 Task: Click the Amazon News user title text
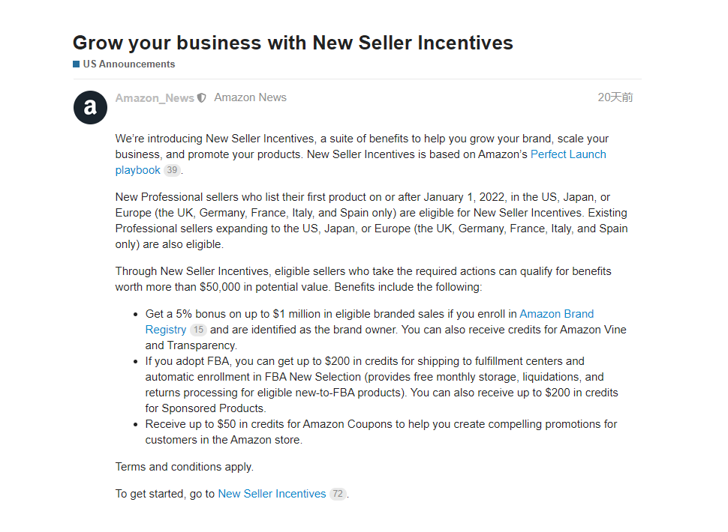(x=250, y=97)
